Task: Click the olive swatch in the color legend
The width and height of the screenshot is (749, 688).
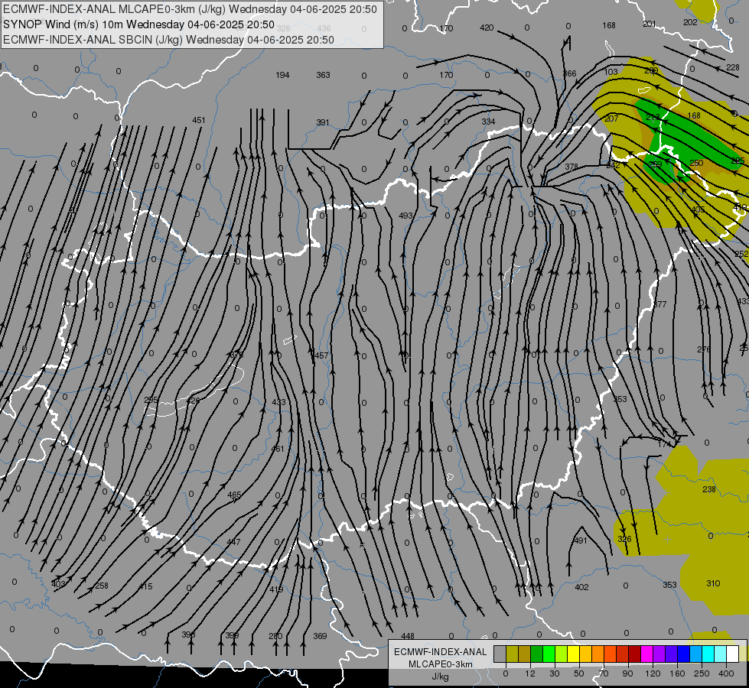Action: click(x=512, y=654)
